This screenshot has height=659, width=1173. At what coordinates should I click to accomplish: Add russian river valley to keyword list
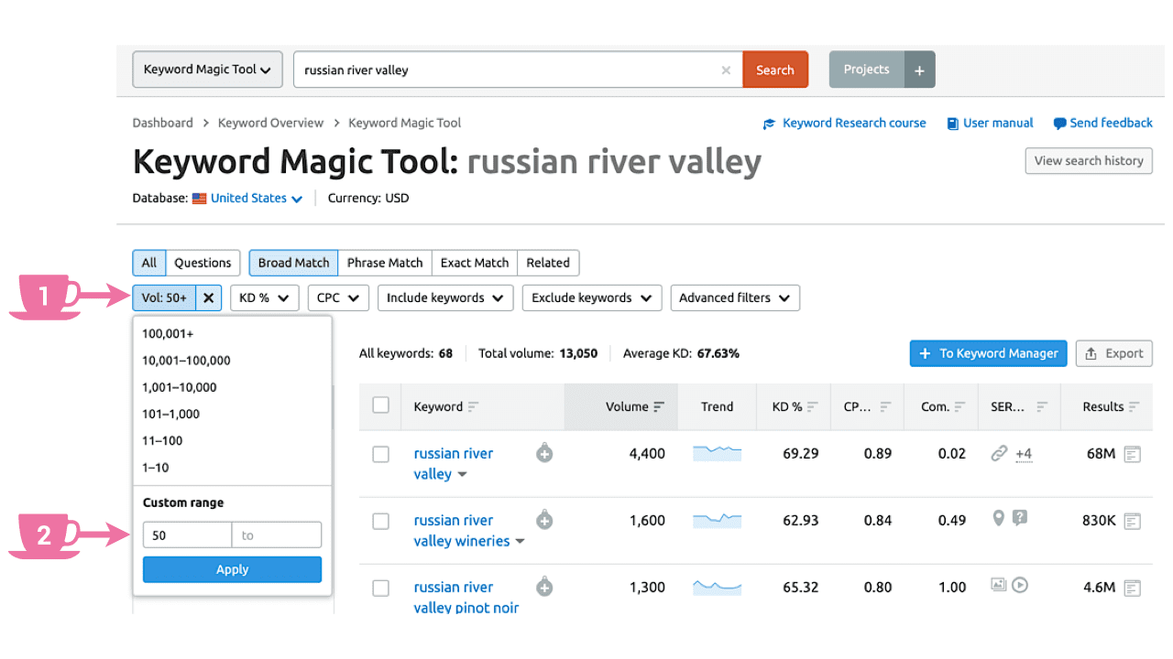(544, 453)
